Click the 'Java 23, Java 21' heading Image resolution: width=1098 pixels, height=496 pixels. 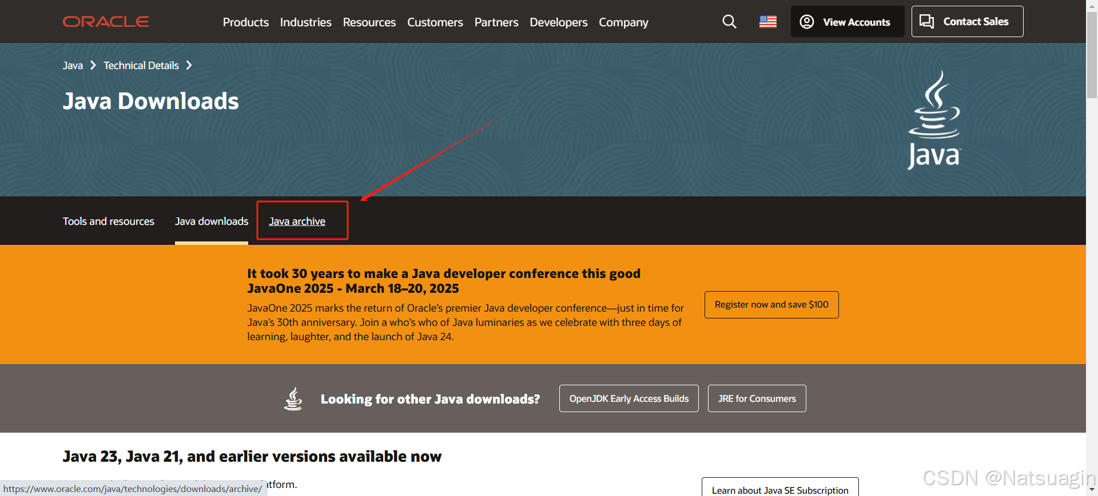252,457
